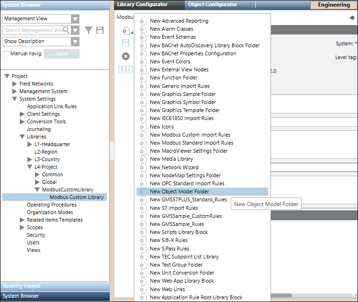Click the search magnifier icon
Viewport: 358px width, 302px height.
(x=66, y=30)
